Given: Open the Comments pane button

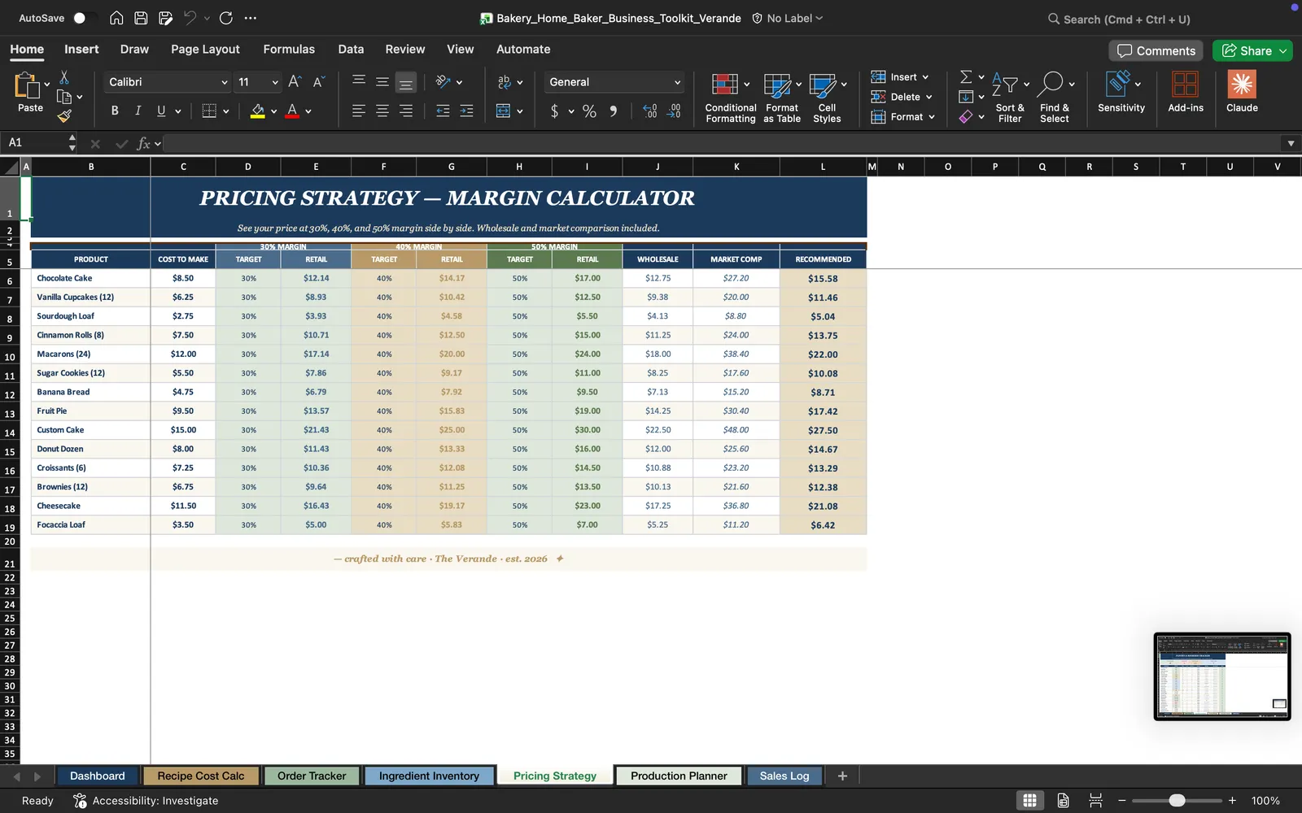Looking at the screenshot, I should click(x=1156, y=50).
